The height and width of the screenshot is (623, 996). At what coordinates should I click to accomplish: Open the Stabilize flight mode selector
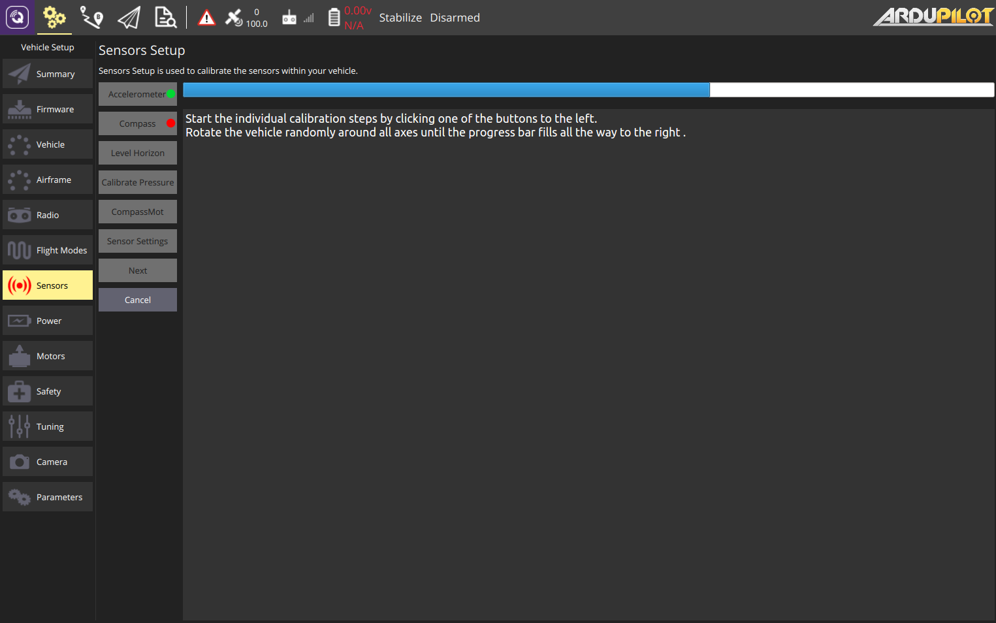point(400,18)
